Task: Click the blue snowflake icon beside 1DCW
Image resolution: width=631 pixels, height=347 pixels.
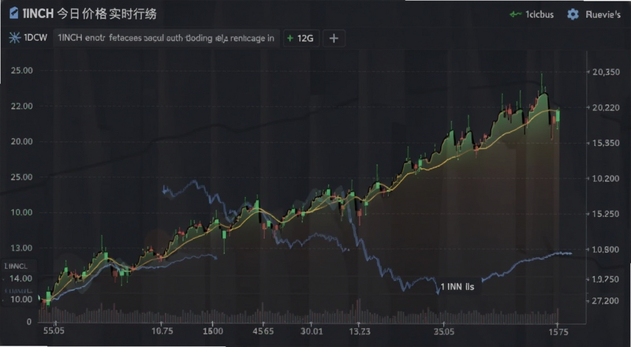Action: pyautogui.click(x=15, y=38)
